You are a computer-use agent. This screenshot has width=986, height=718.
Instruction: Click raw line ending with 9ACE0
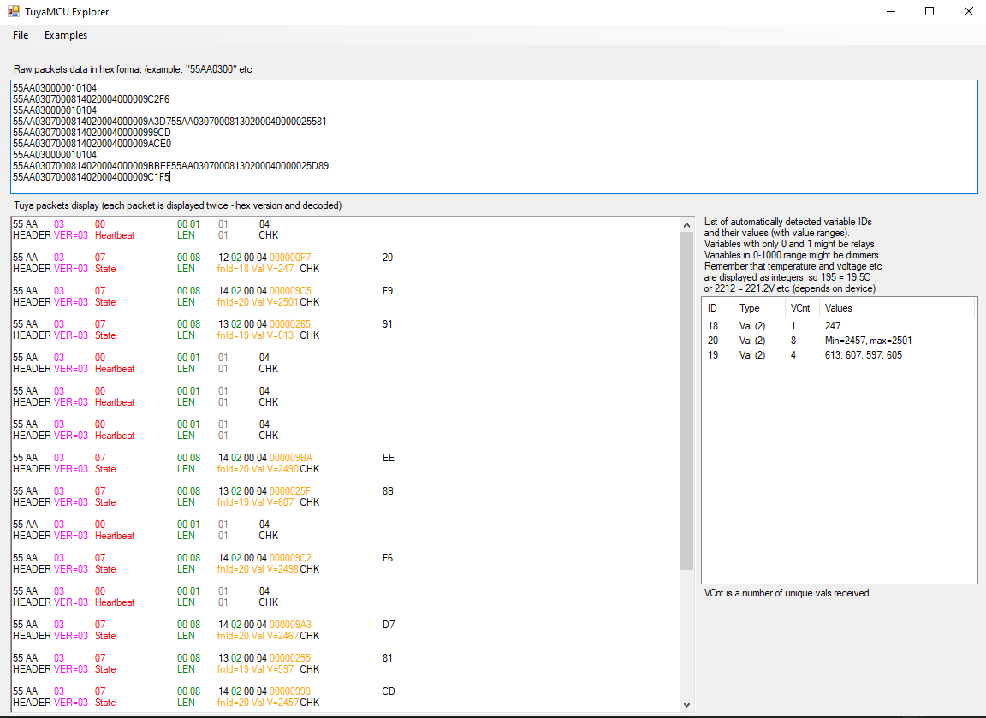(92, 144)
